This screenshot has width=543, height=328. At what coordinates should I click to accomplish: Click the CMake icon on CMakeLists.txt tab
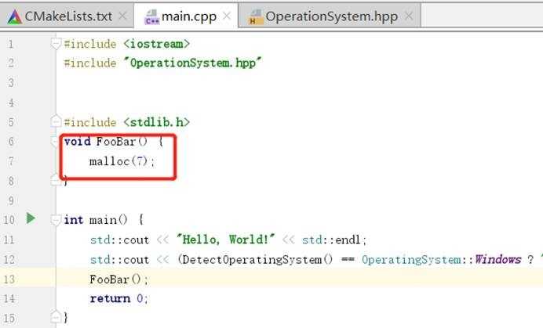click(x=15, y=17)
